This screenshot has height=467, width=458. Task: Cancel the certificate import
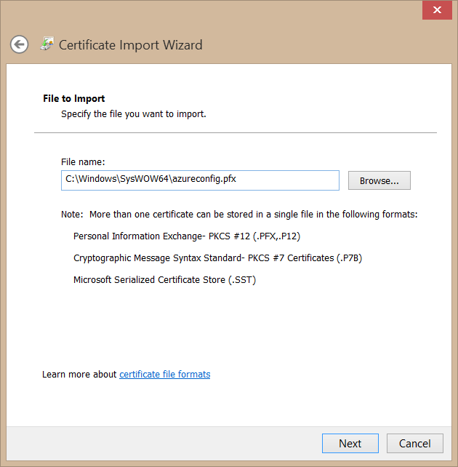[414, 443]
